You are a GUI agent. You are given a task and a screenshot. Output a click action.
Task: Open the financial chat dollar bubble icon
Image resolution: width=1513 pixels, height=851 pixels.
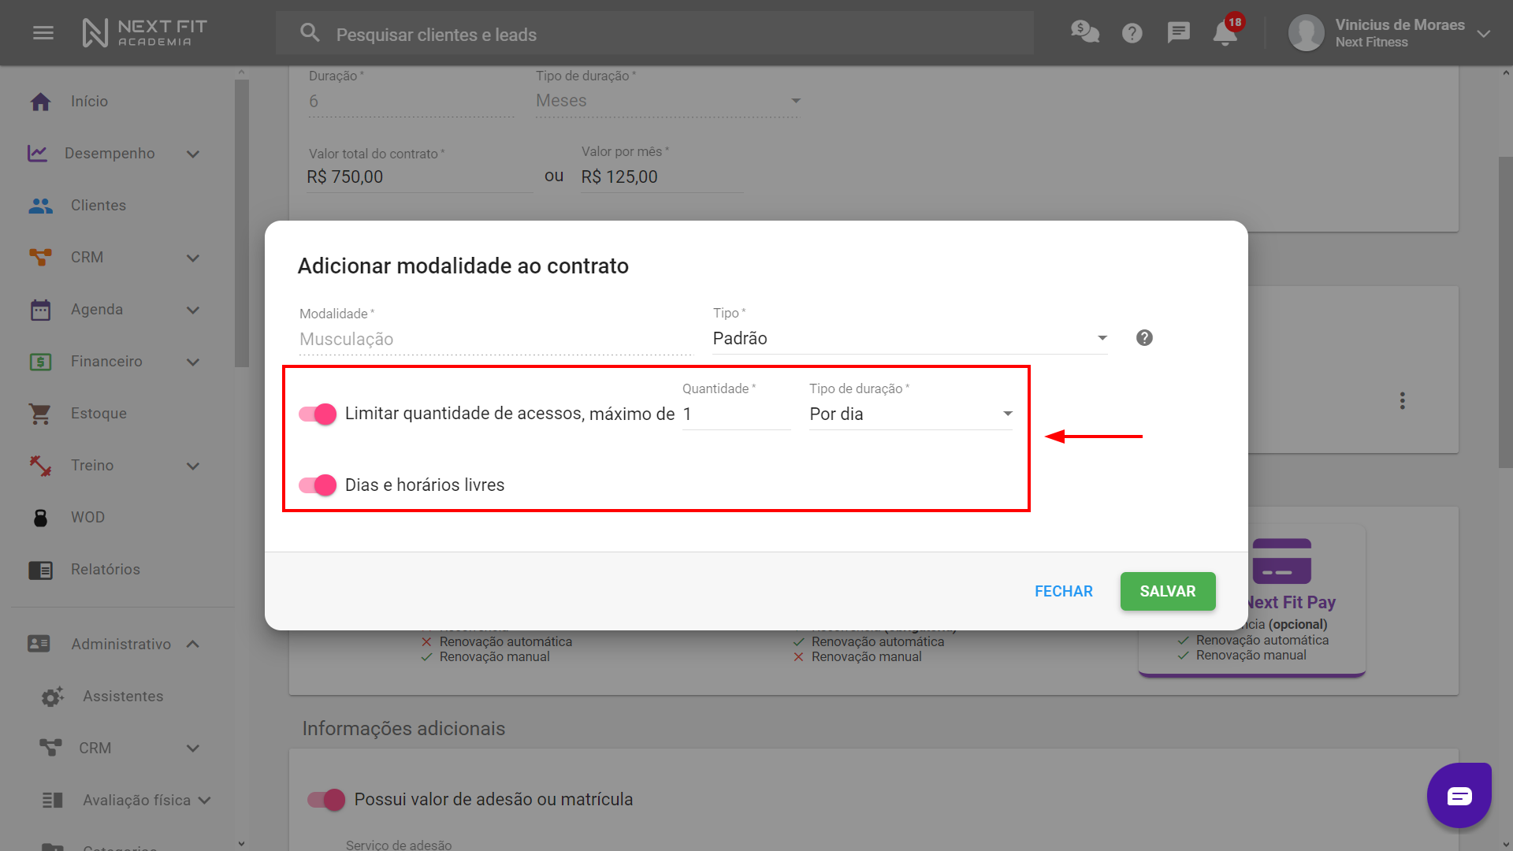tap(1084, 32)
